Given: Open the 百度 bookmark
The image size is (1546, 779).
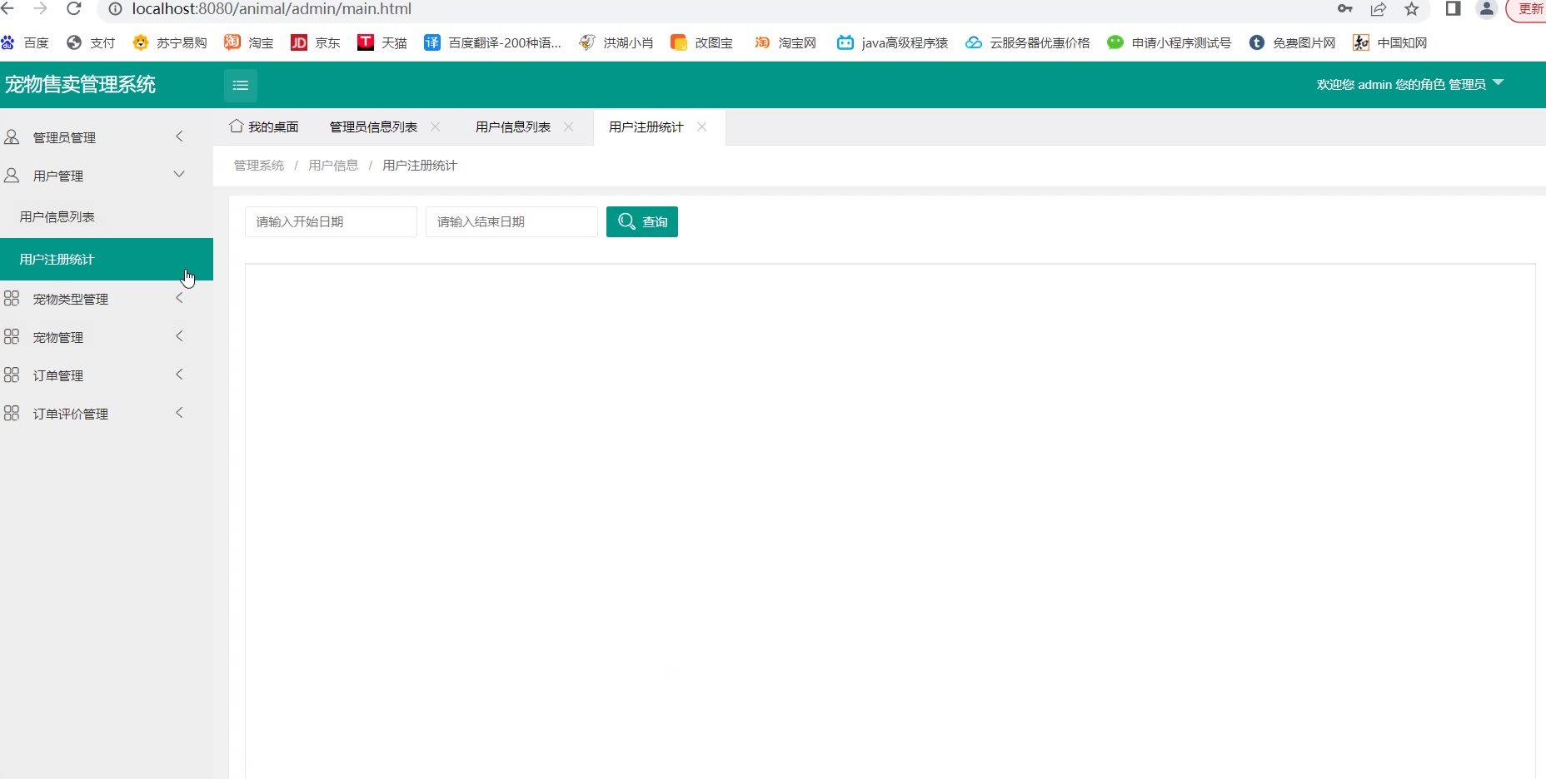Looking at the screenshot, I should click(25, 42).
